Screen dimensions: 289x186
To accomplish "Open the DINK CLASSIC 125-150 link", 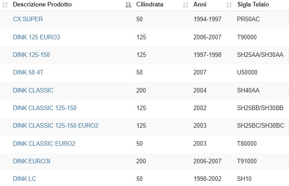I will tap(45, 108).
